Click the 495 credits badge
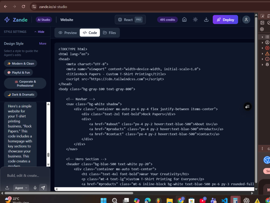This screenshot has width=270, height=203. 167,20
